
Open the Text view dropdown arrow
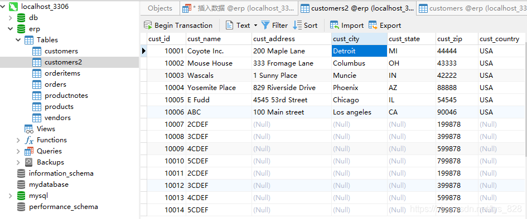click(x=255, y=26)
